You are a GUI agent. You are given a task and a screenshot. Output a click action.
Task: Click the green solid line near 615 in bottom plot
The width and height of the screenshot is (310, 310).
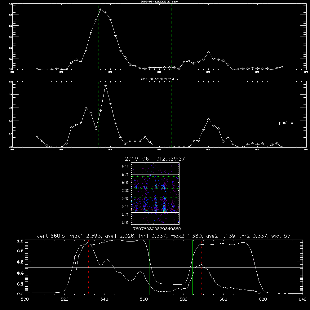click(253, 267)
